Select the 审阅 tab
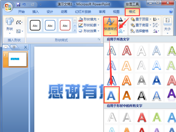The image size is (176, 132). pyautogui.click(x=102, y=12)
